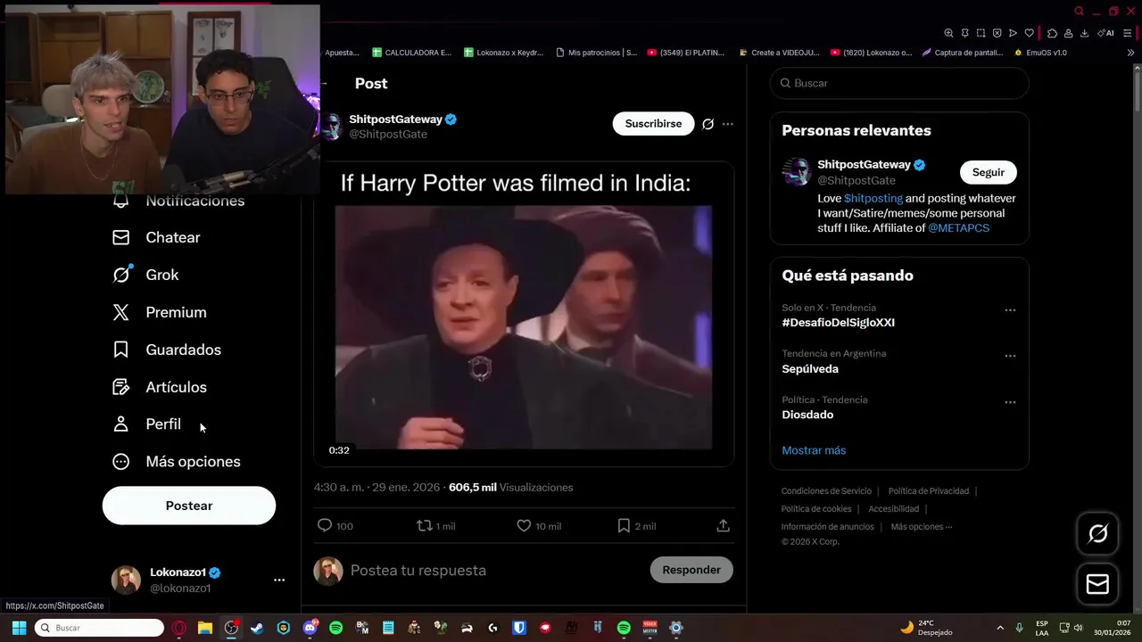This screenshot has height=642, width=1142.
Task: Open File Explorer from the taskbar
Action: tap(205, 628)
